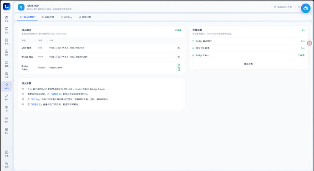Switch to the remote open cloud tab
314x171 pixels.
(x=48, y=17)
